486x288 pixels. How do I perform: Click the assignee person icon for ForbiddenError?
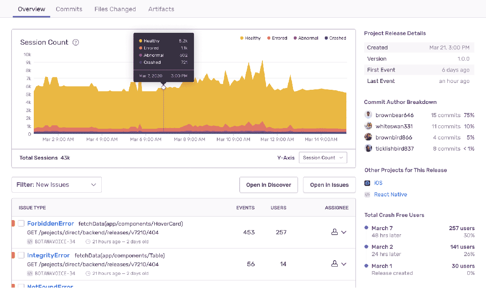(334, 232)
